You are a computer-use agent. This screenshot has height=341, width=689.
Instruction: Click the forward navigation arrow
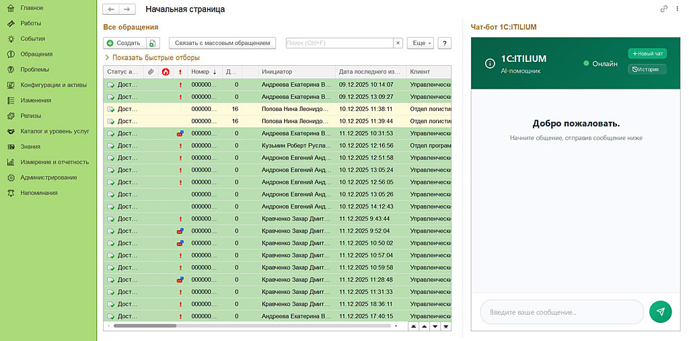[x=127, y=9]
